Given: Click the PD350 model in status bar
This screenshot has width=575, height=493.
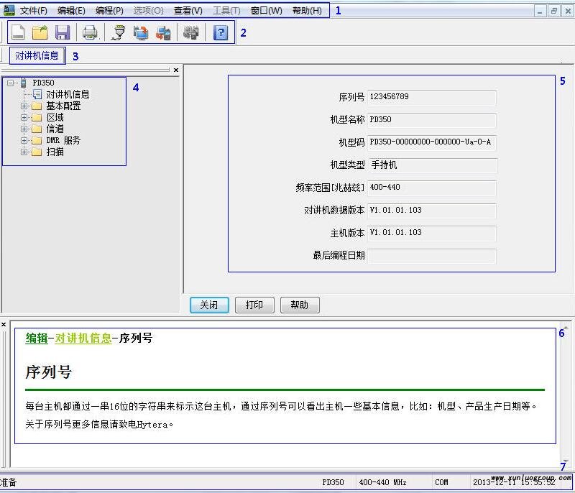Looking at the screenshot, I should [333, 482].
